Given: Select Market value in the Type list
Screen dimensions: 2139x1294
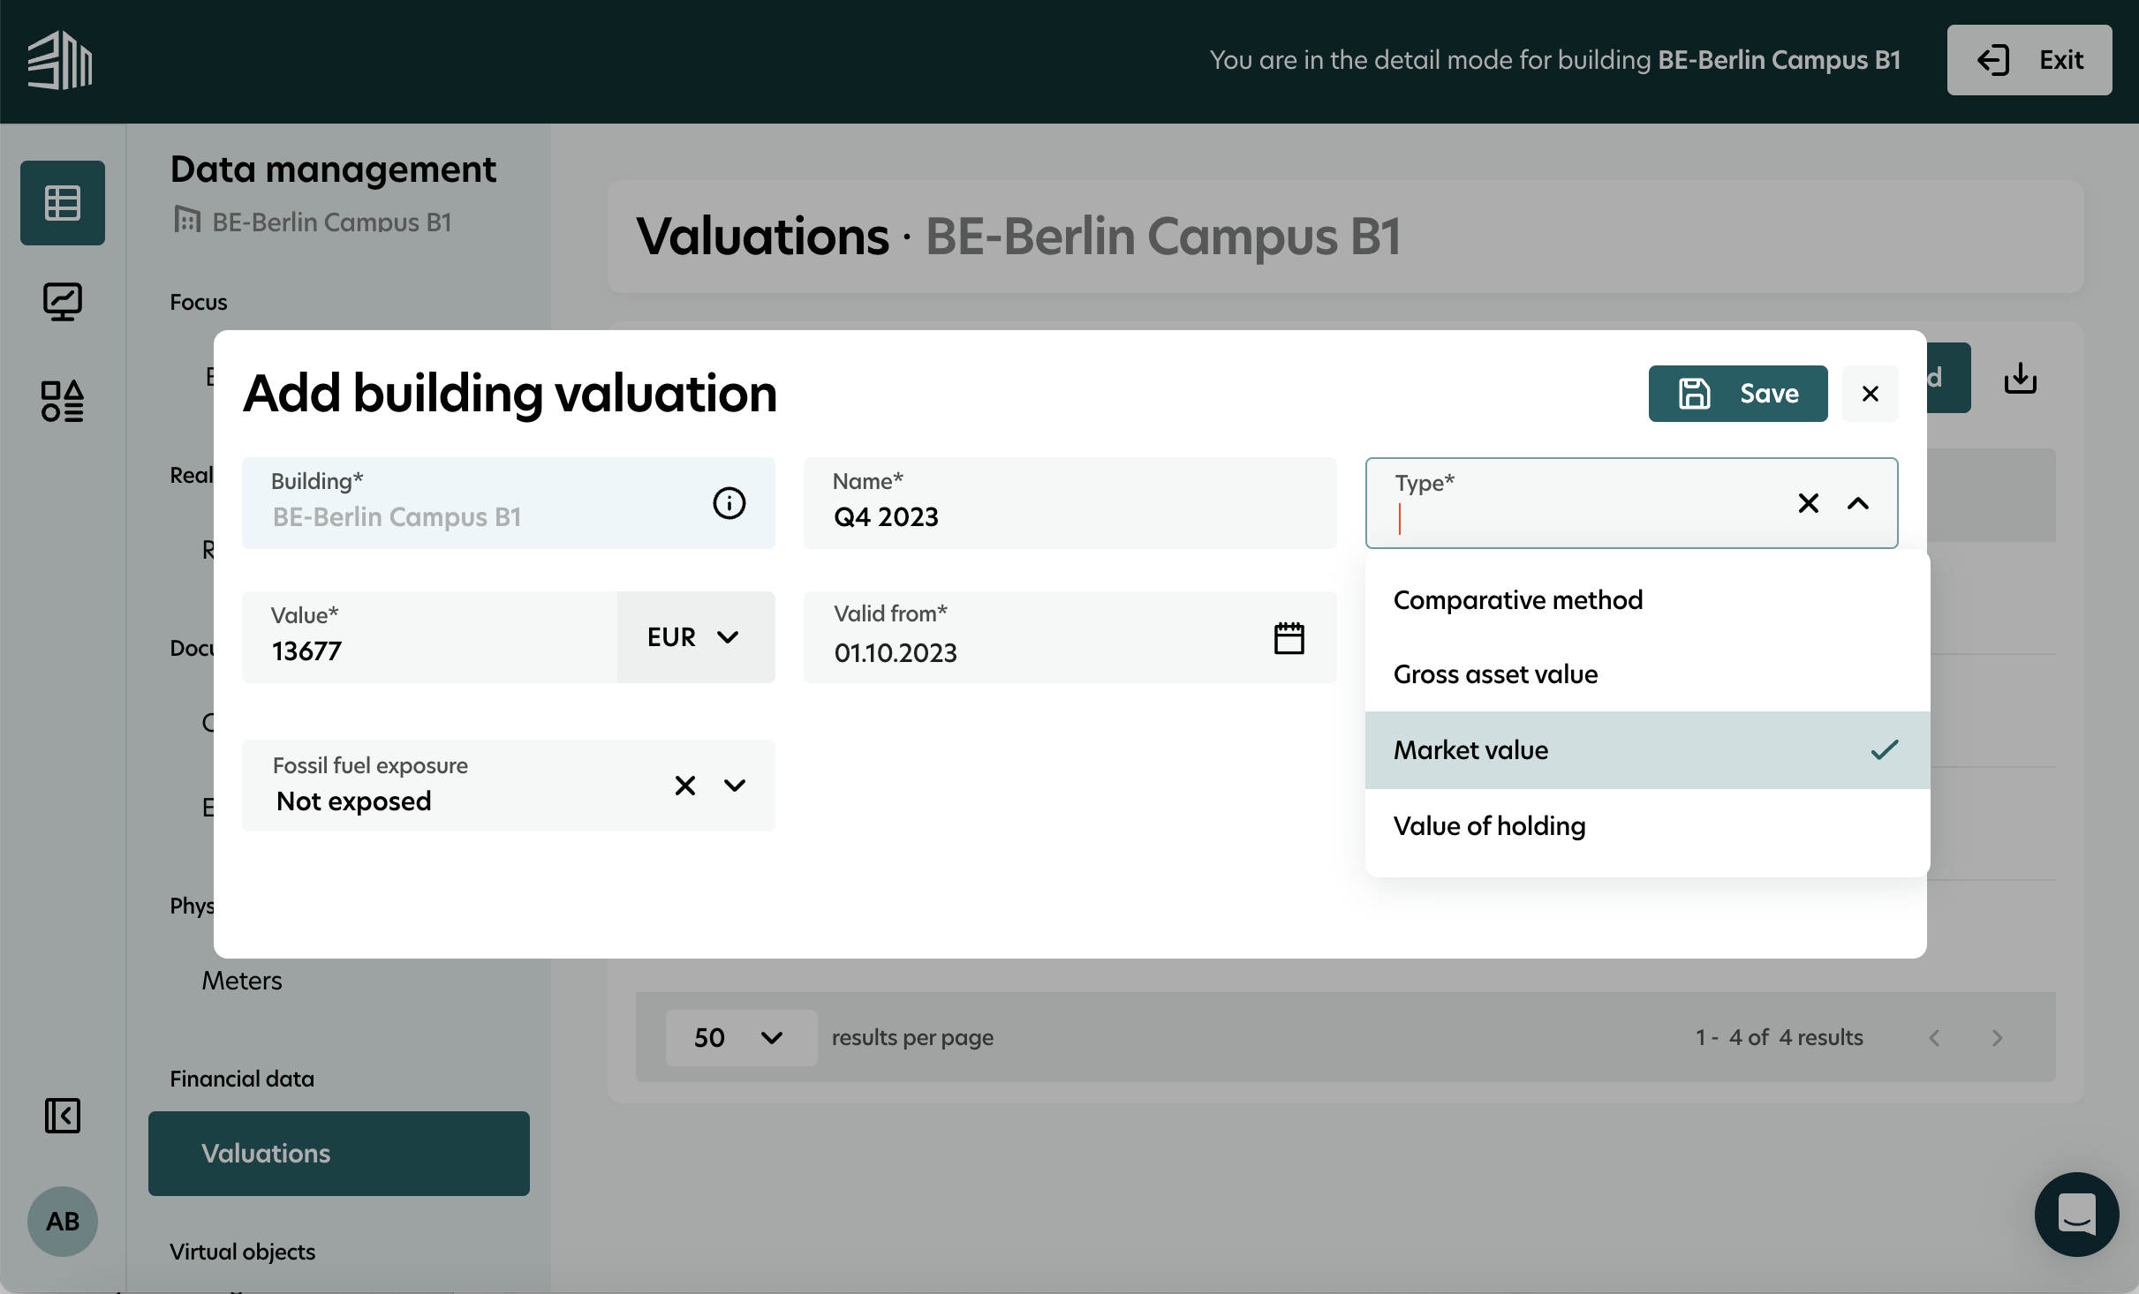Looking at the screenshot, I should point(1647,750).
